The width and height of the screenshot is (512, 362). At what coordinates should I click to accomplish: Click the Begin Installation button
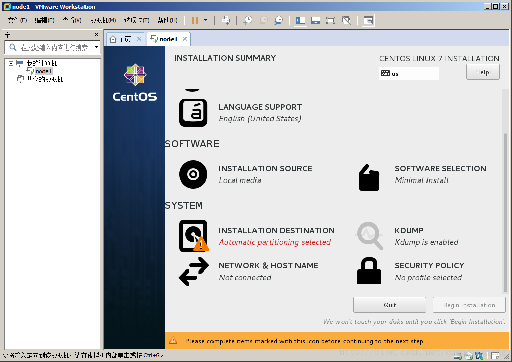pyautogui.click(x=469, y=305)
